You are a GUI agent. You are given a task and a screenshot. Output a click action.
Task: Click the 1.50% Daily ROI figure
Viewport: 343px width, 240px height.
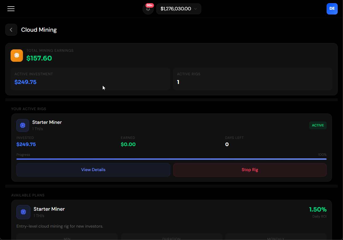[x=318, y=210]
